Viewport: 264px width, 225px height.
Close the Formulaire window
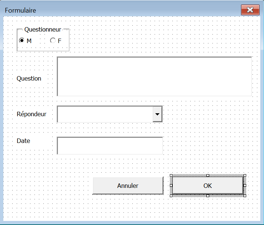[x=250, y=10]
